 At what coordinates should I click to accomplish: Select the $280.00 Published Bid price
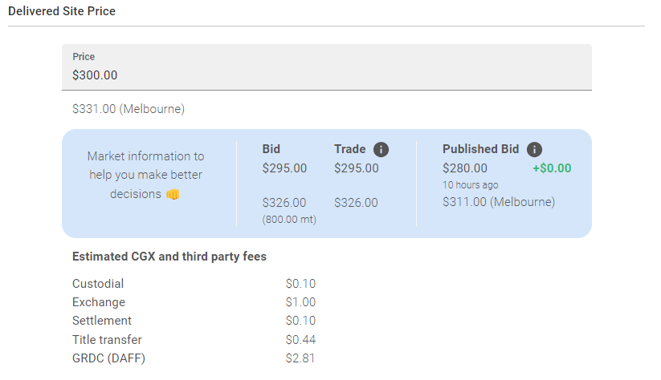(464, 168)
